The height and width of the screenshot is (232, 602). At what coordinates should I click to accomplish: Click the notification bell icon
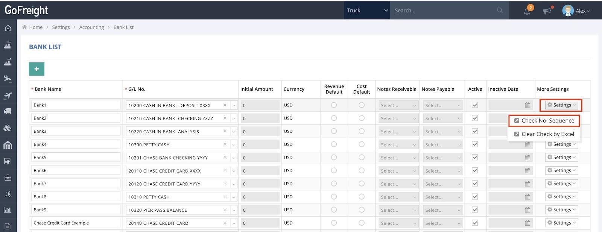527,11
